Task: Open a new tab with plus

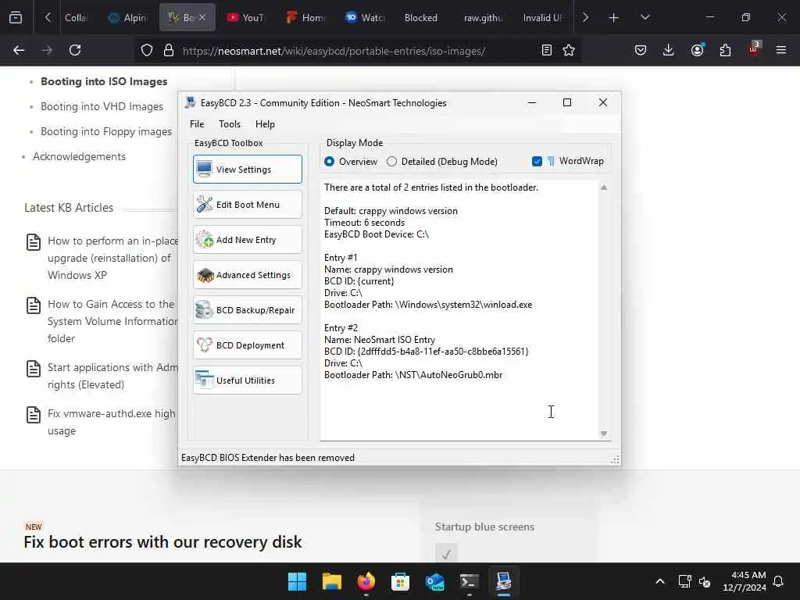Action: point(614,17)
